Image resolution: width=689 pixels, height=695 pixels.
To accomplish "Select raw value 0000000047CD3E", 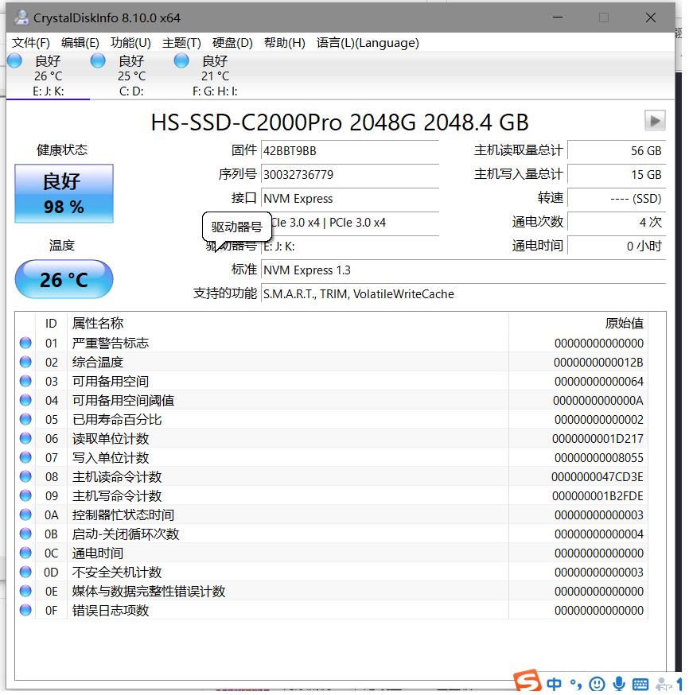I will (597, 477).
